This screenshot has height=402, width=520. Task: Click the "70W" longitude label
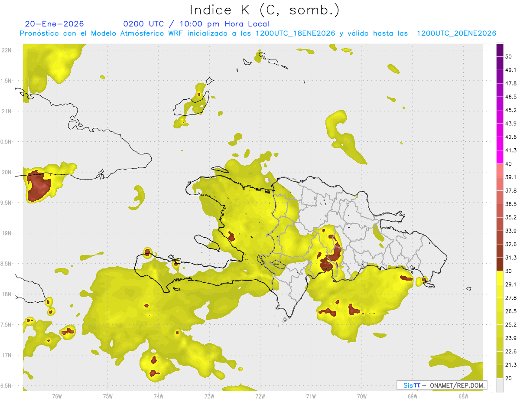(362, 396)
